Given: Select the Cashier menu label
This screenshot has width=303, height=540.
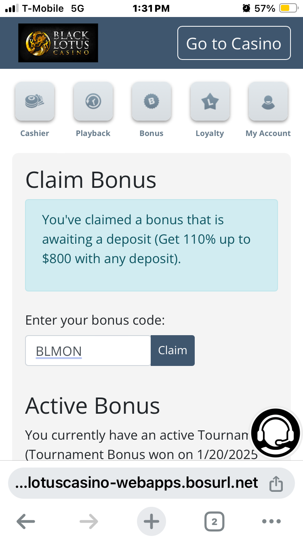Looking at the screenshot, I should (x=35, y=133).
